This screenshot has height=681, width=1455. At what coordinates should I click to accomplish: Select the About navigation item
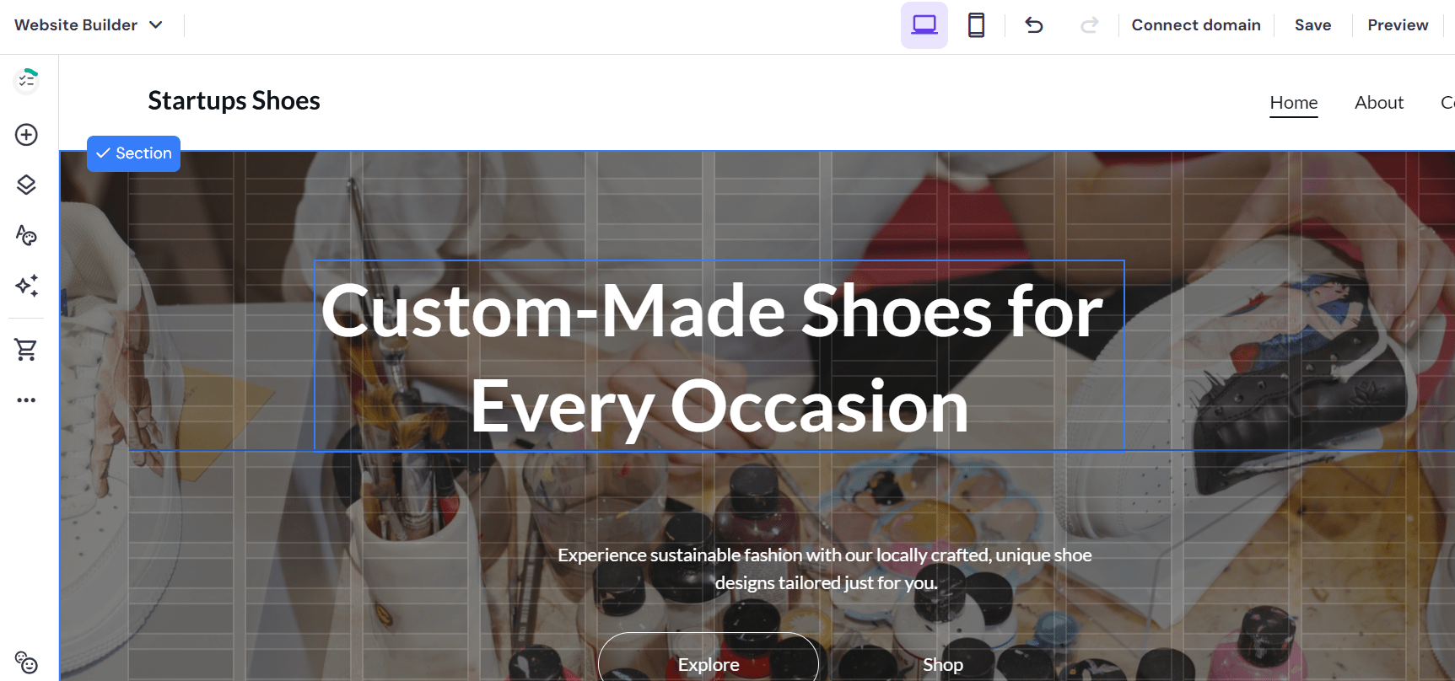(1379, 103)
